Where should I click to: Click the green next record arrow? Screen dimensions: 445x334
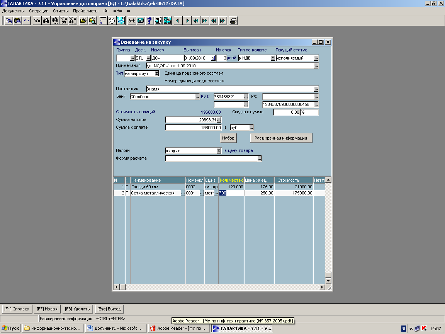tap(187, 21)
